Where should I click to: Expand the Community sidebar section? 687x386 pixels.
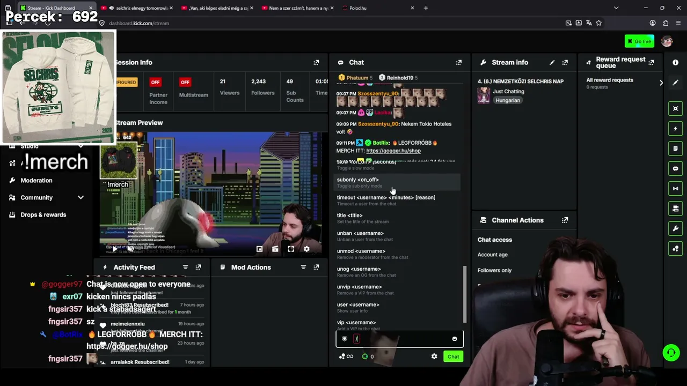[x=81, y=197]
